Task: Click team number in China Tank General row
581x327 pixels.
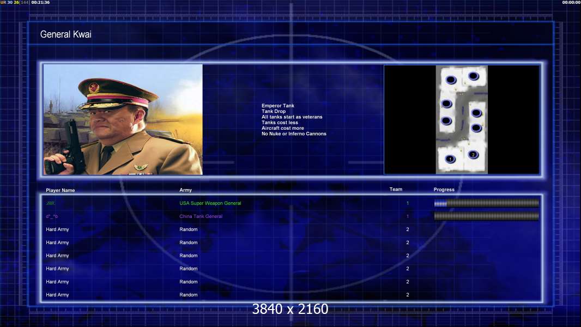Action: coord(408,216)
